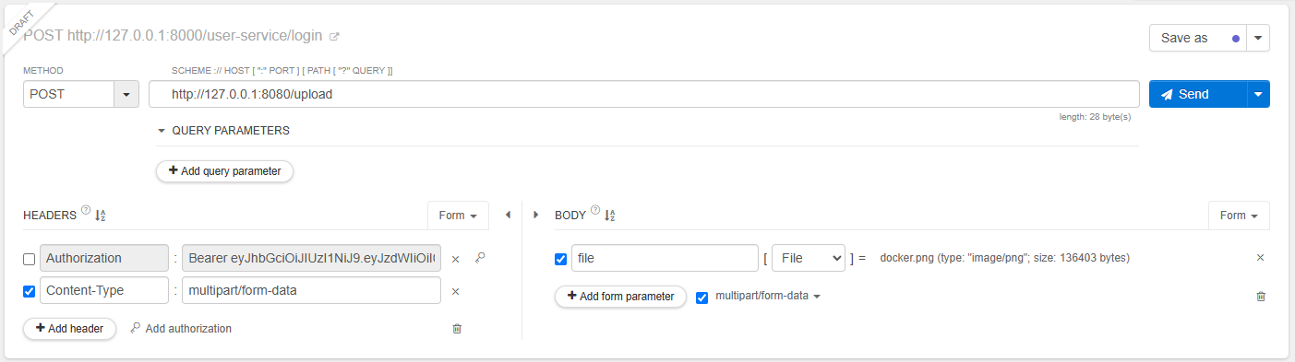Delete body form with trash icon

[x=1261, y=297]
